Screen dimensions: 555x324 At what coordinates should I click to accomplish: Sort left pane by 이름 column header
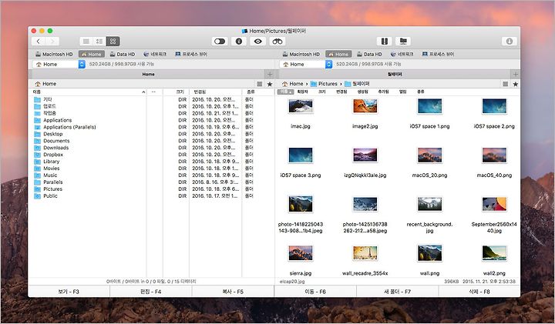(89, 92)
